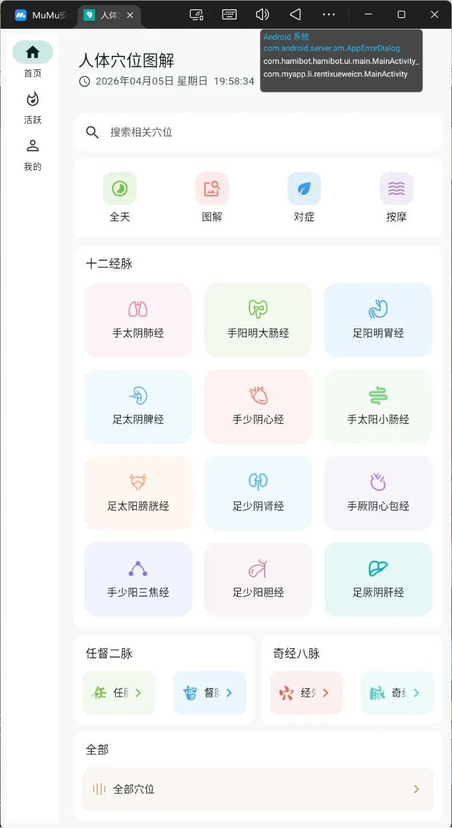Switch to the 活跃 sidebar tab

point(33,107)
